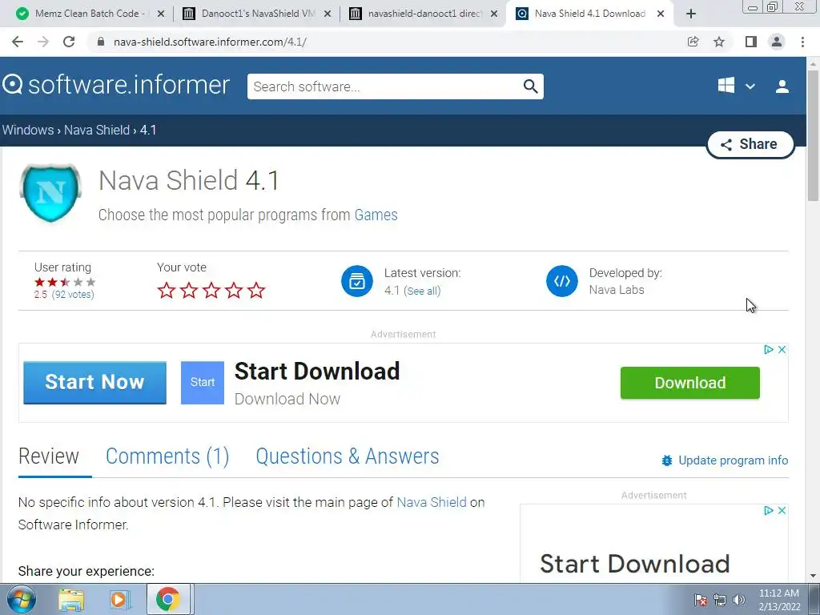Rate four stars in Your vote

click(x=234, y=290)
